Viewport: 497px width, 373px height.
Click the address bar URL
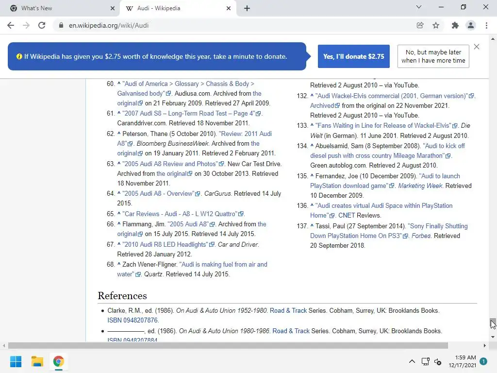point(108,25)
